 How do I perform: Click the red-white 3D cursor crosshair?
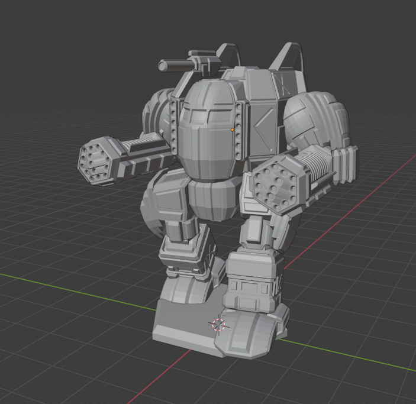[219, 325]
